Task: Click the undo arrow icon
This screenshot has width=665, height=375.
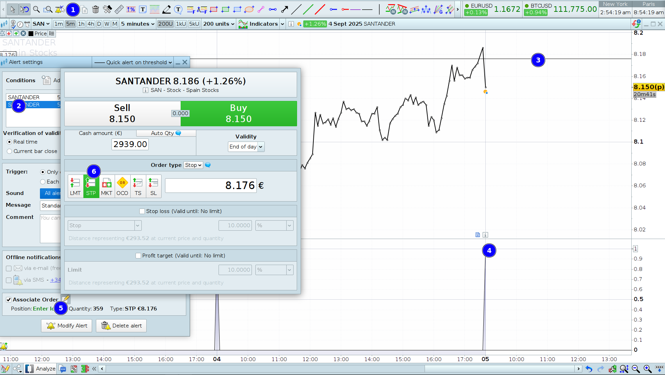Action: (589, 369)
